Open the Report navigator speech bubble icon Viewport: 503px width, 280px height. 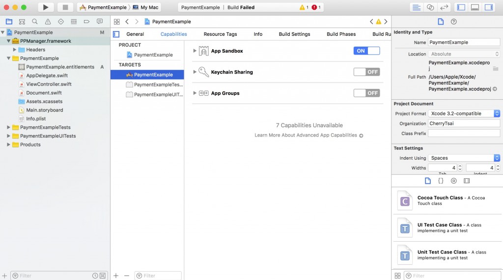click(x=100, y=22)
